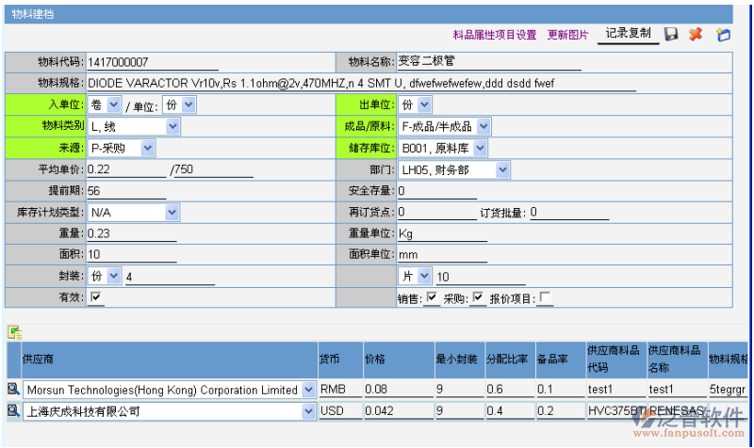Open the 部门 dropdown showing LH05, 财务部
The image size is (754, 448).
click(502, 170)
